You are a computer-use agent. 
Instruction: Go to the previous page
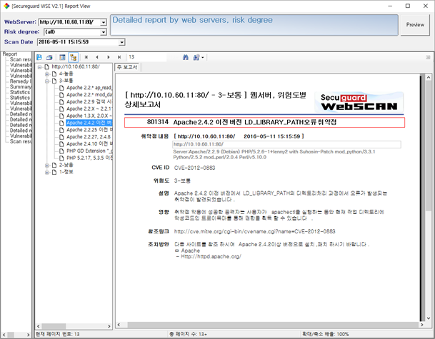97,57
